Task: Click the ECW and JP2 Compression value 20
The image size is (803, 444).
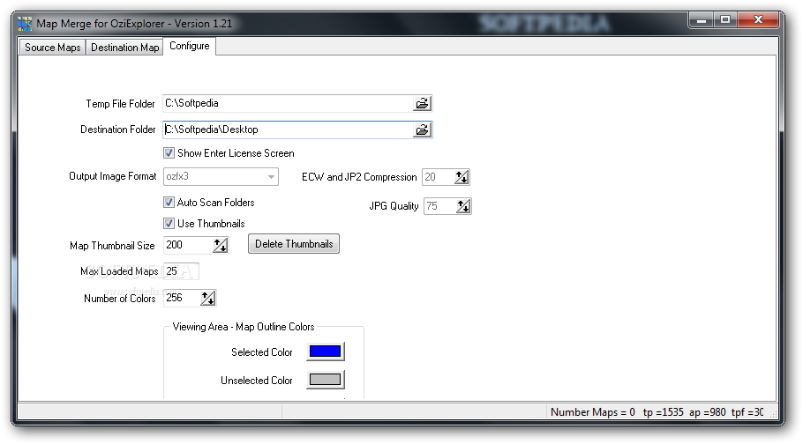Action: pos(431,177)
